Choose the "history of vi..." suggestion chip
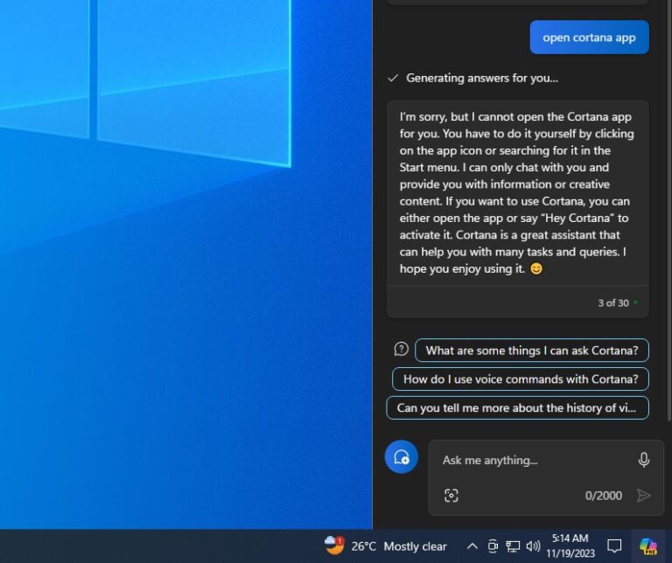The image size is (672, 563). point(517,407)
